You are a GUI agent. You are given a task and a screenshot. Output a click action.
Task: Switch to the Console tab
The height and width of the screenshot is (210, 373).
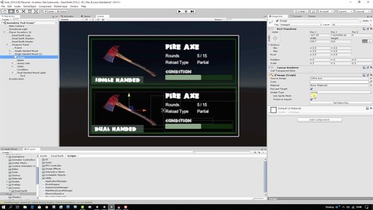(x=296, y=16)
